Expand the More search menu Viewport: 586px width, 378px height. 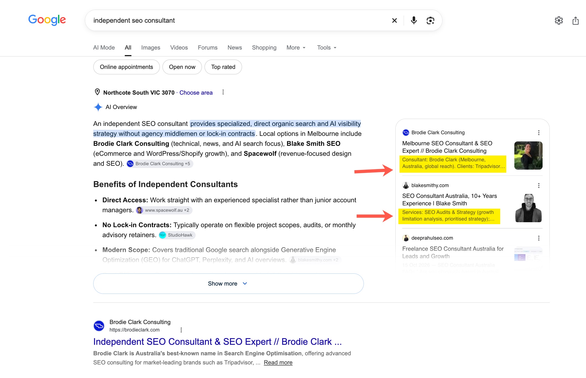click(x=296, y=48)
